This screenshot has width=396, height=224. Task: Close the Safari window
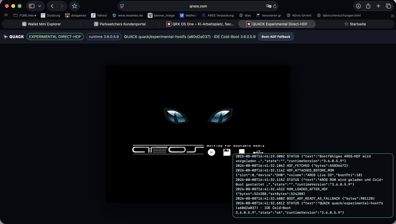point(7,6)
